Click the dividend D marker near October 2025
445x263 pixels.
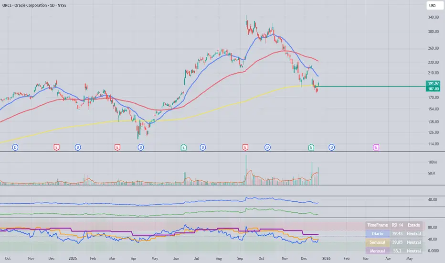pyautogui.click(x=267, y=147)
